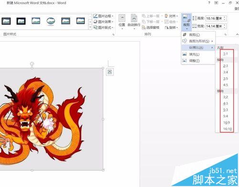Apply the oval-shaped picture style
Screen dimensions: 239x187
coord(51,21)
